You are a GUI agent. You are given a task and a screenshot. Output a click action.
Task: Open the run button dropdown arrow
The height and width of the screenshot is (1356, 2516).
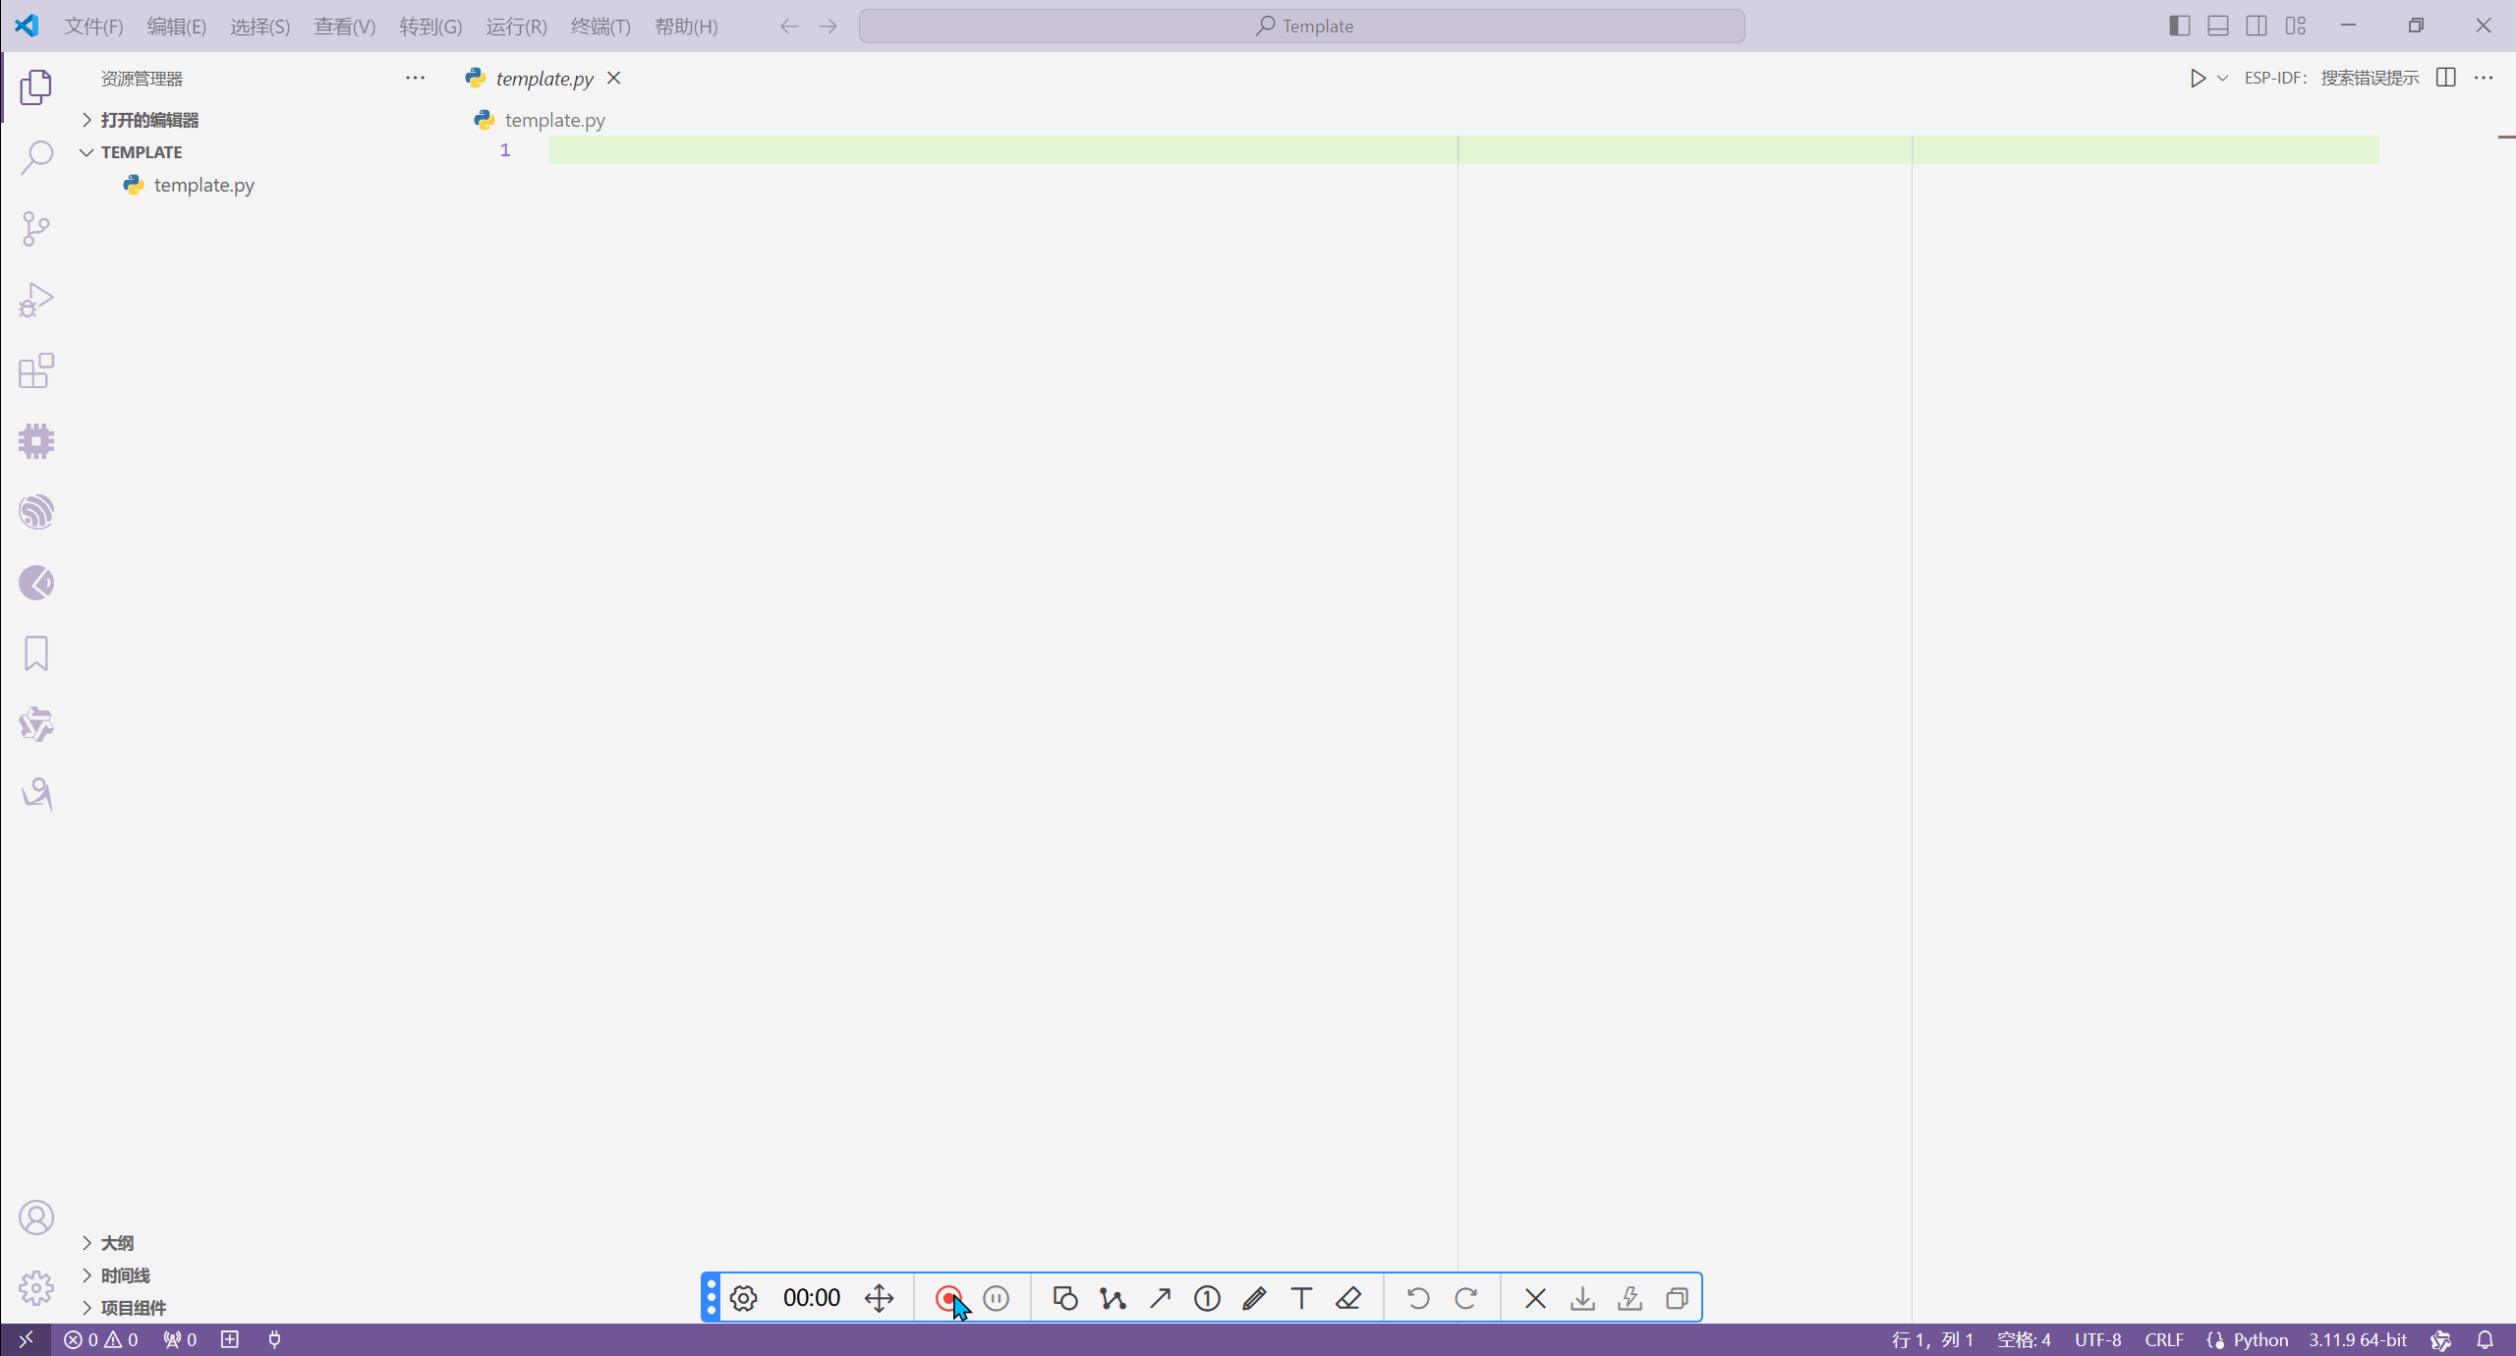(x=2222, y=79)
